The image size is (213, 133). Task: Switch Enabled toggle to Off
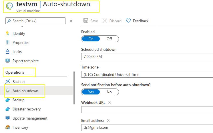pos(109,39)
